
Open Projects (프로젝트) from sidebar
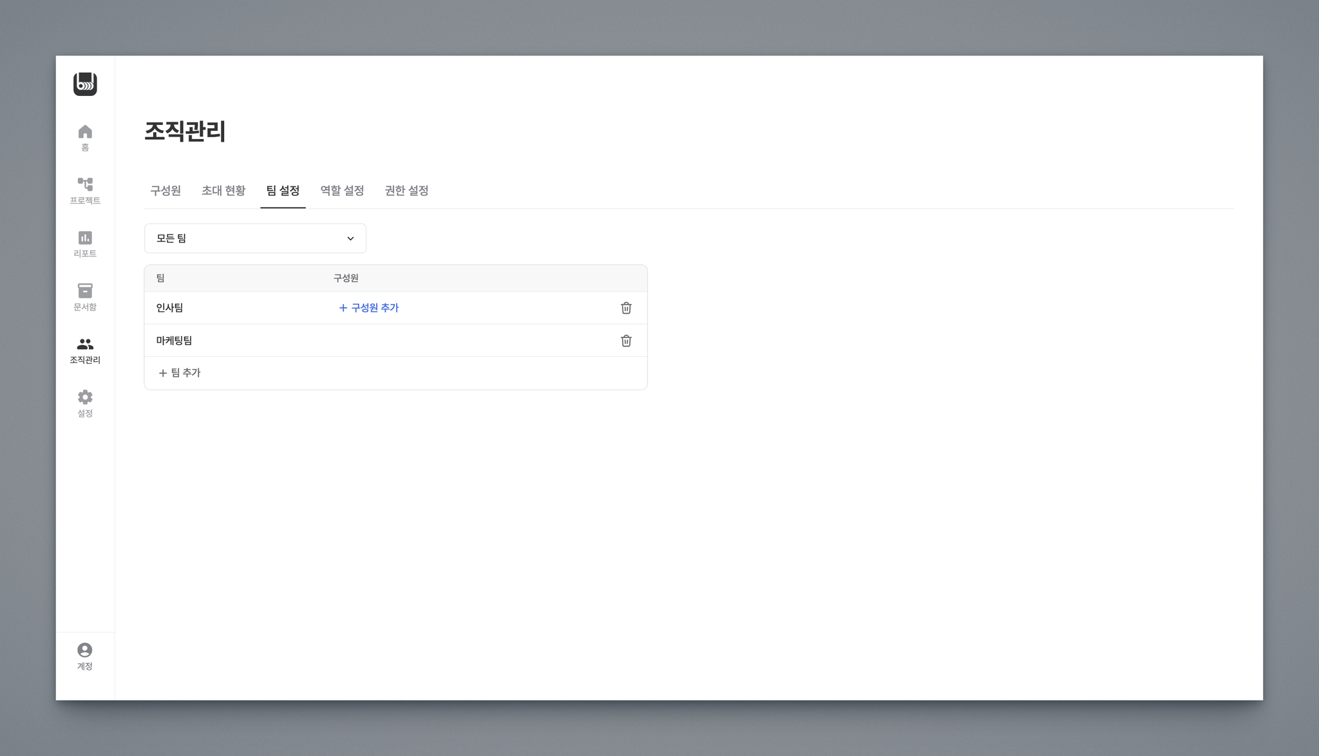[x=85, y=191]
